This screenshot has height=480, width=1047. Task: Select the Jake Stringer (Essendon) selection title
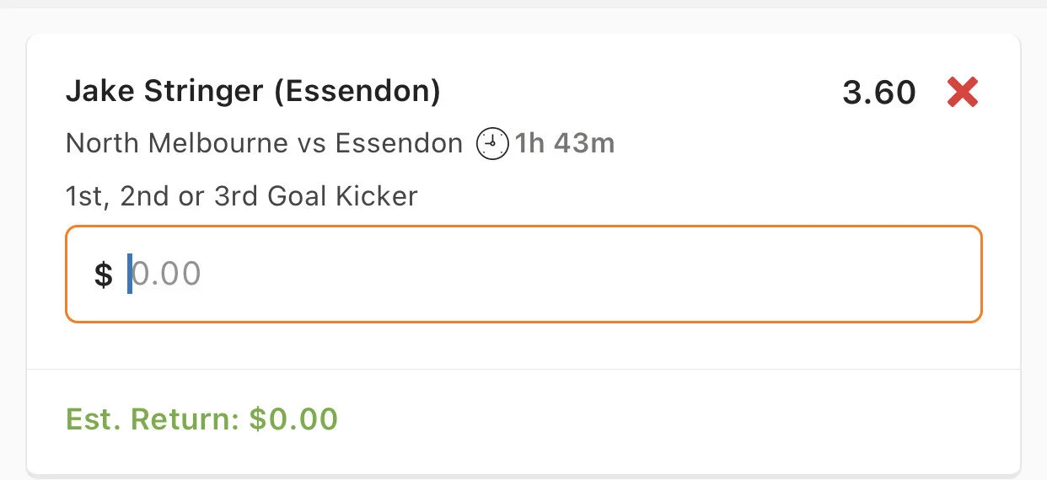click(x=253, y=91)
